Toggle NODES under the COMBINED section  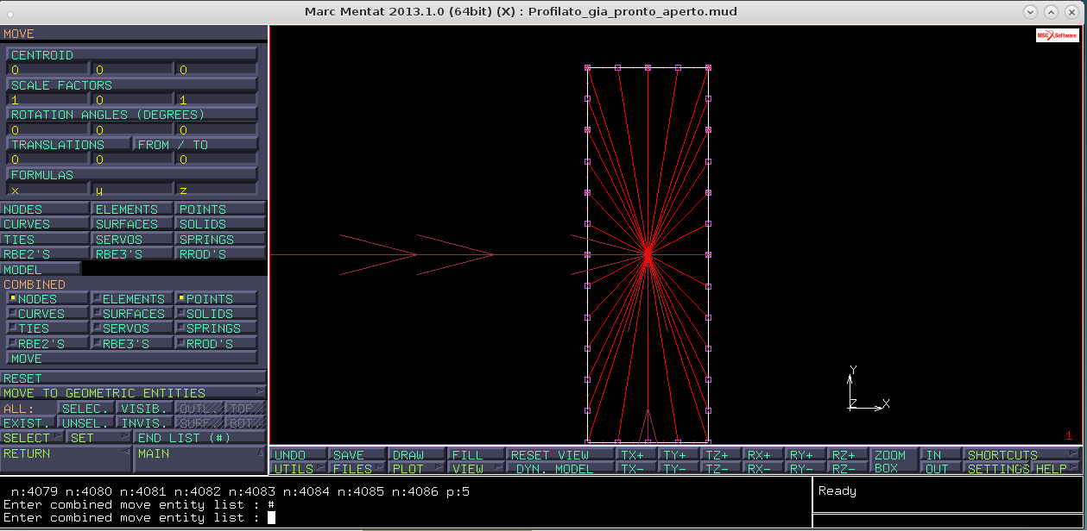47,298
